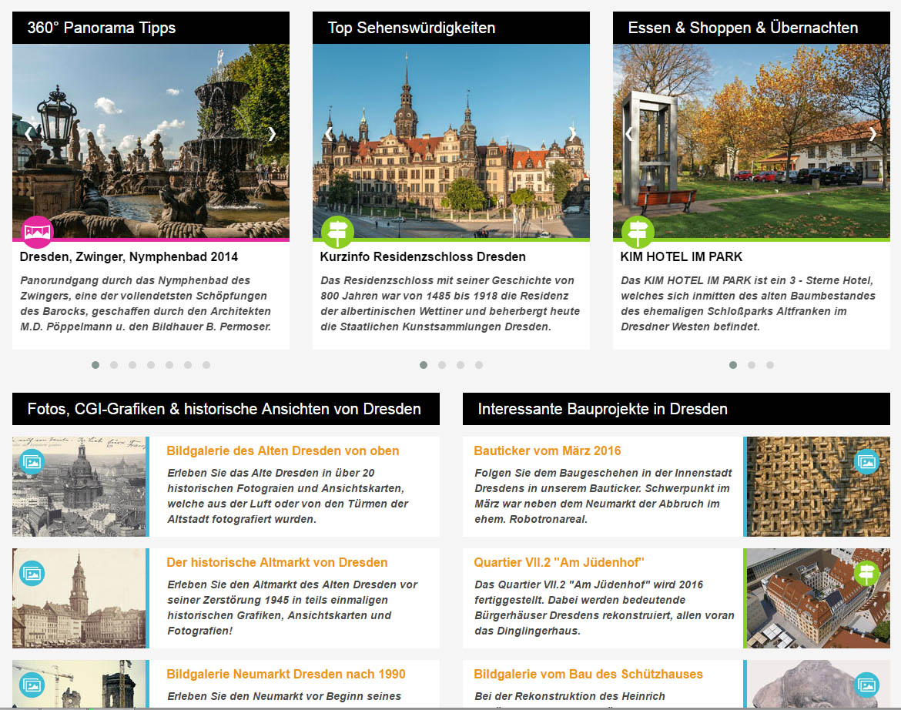This screenshot has width=901, height=710.
Task: Show next slide in Essen & Shoppen carousel
Action: (x=873, y=134)
